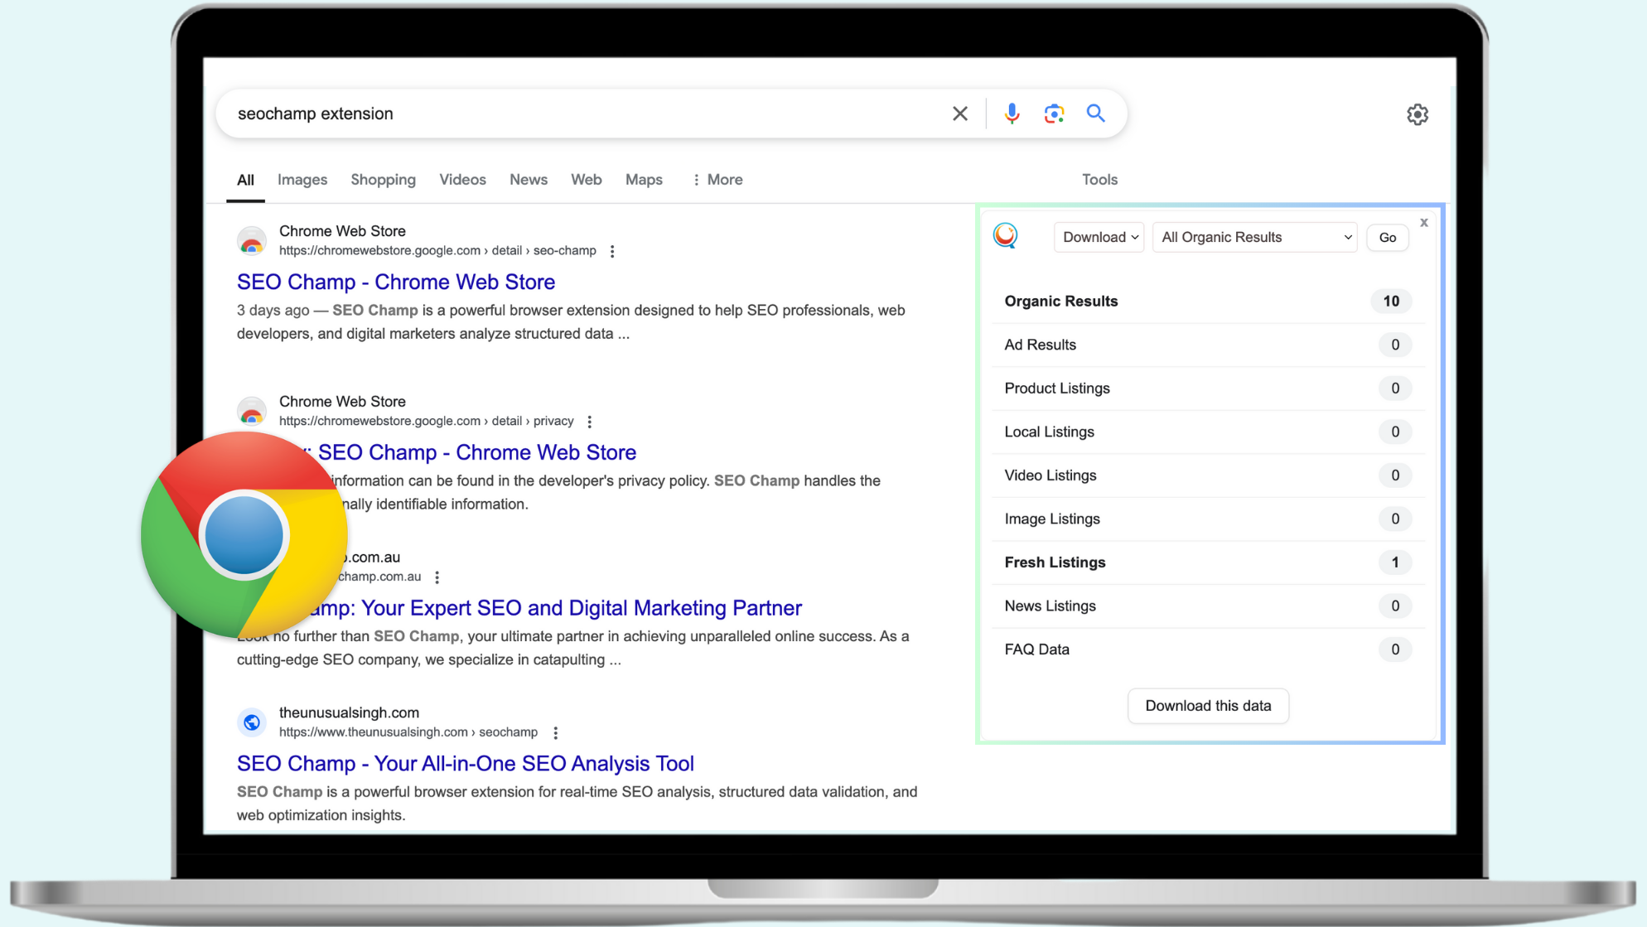The height and width of the screenshot is (927, 1647).
Task: Click the Chrome Web Store favicon of the privacy result
Action: coord(252,409)
